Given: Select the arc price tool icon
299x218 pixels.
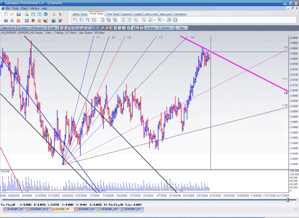Looking at the screenshot, I should [169, 20].
